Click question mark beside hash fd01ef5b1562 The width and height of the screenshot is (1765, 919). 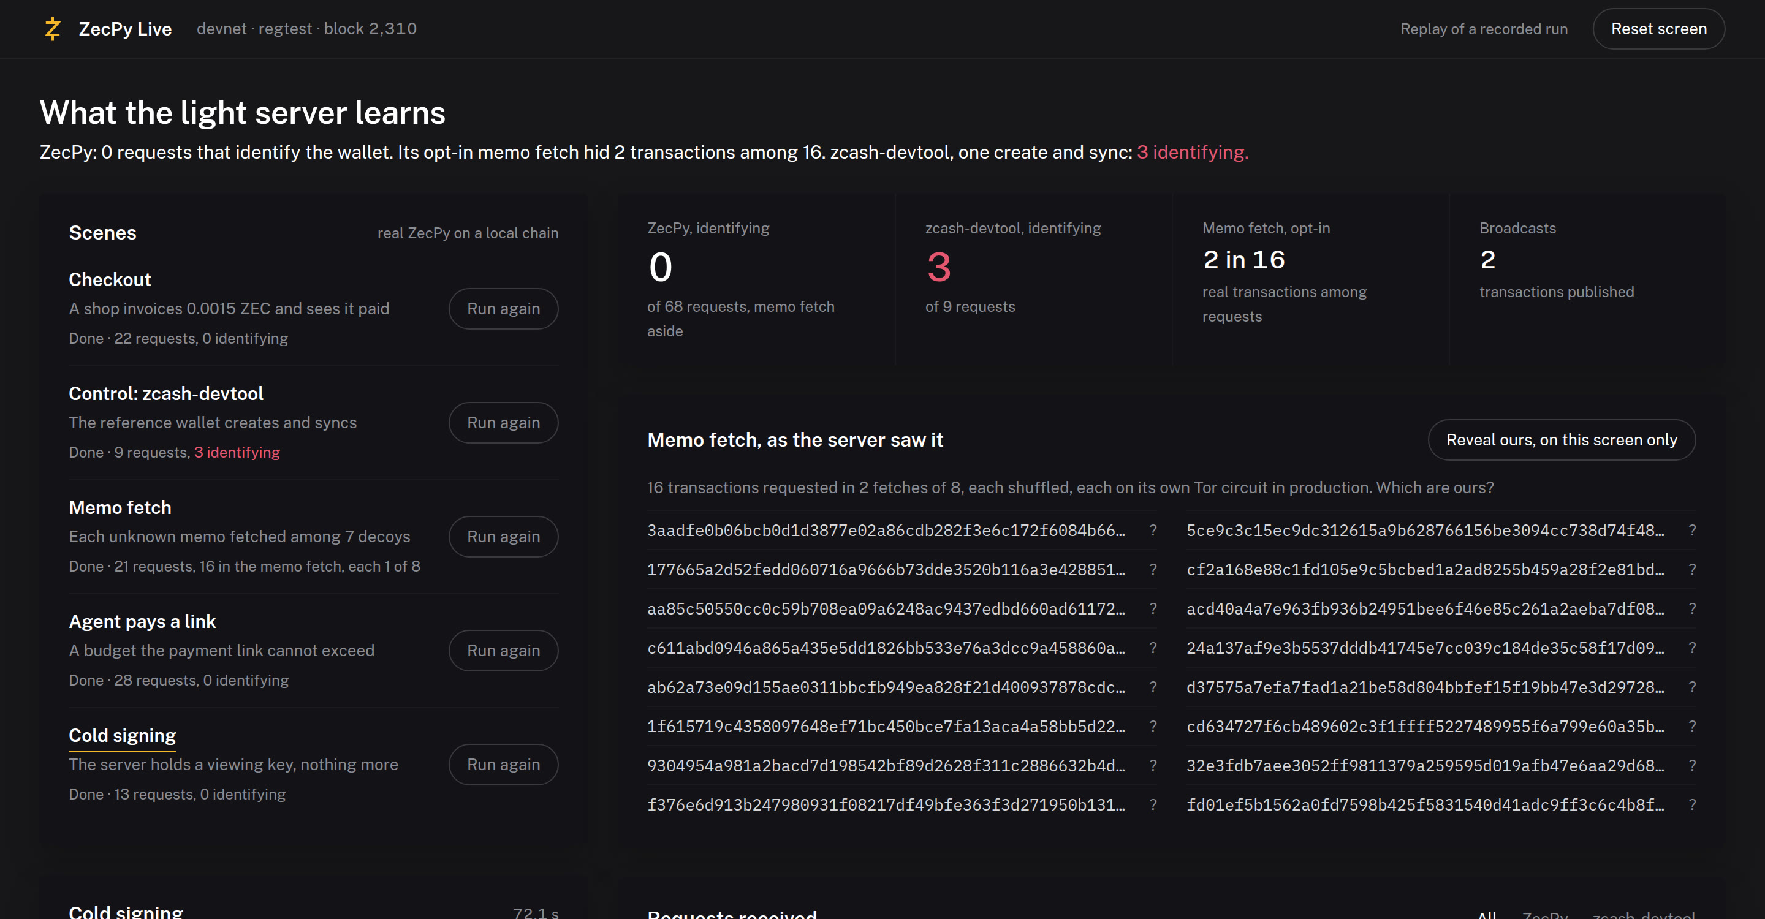tap(1692, 804)
